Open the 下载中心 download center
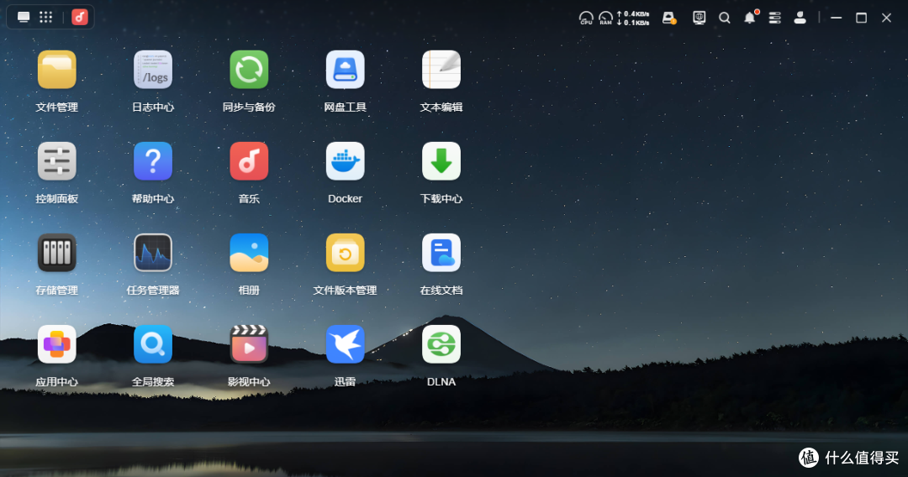This screenshot has height=477, width=908. [441, 161]
